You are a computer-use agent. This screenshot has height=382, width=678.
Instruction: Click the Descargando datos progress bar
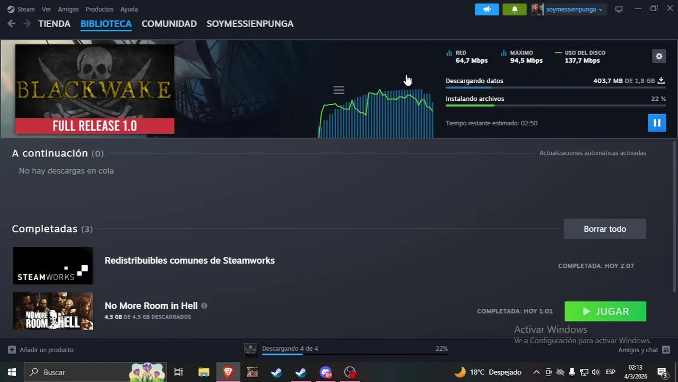pos(555,87)
